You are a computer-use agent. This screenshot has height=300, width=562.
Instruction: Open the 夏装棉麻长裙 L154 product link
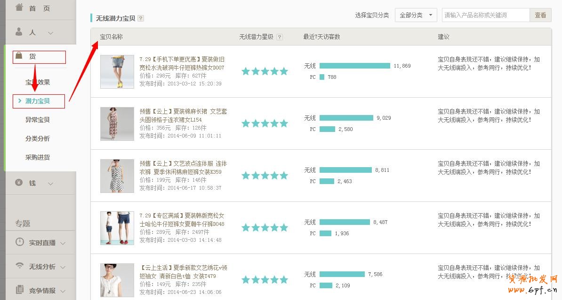pyautogui.click(x=183, y=115)
